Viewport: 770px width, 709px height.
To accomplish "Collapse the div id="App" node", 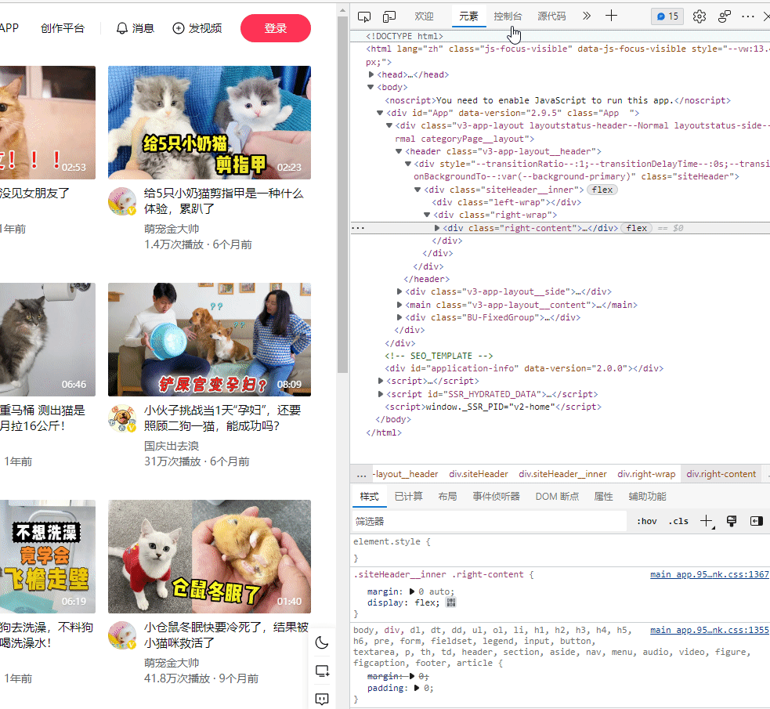I will 380,113.
